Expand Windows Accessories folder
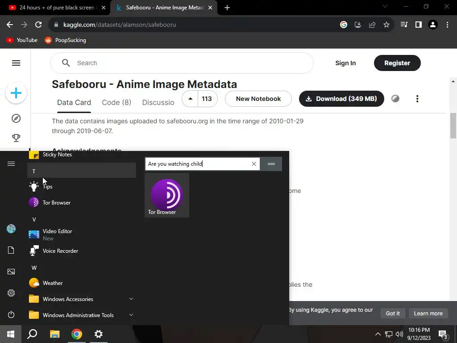The height and width of the screenshot is (343, 457). [x=82, y=299]
